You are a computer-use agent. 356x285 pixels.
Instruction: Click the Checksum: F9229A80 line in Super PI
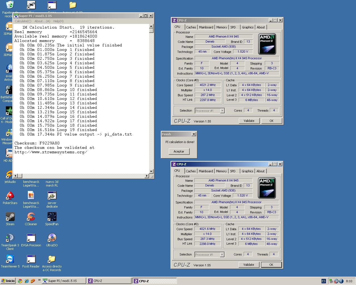point(37,143)
